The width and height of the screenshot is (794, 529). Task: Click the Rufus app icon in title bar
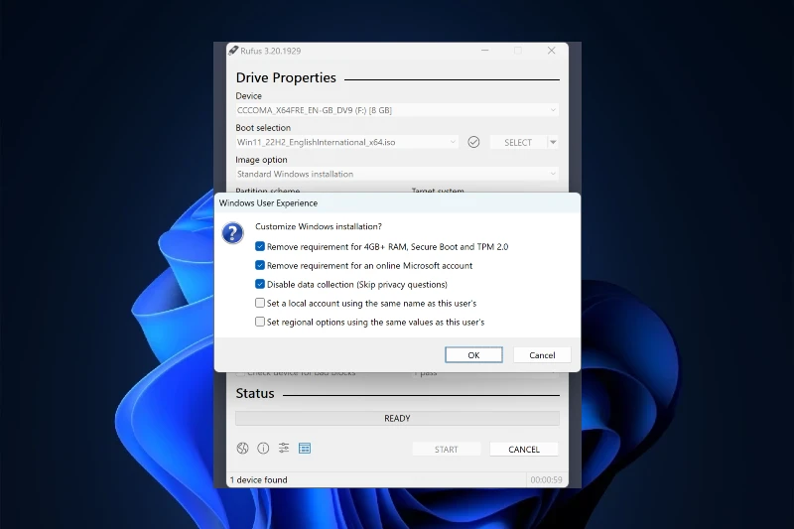(233, 50)
